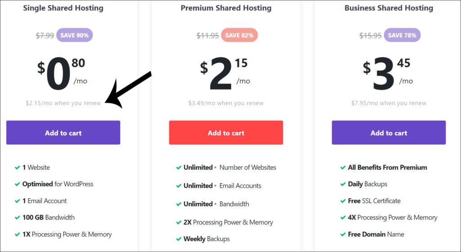Click checkmark beside Free Domain Name
The height and width of the screenshot is (252, 461).
coord(343,234)
